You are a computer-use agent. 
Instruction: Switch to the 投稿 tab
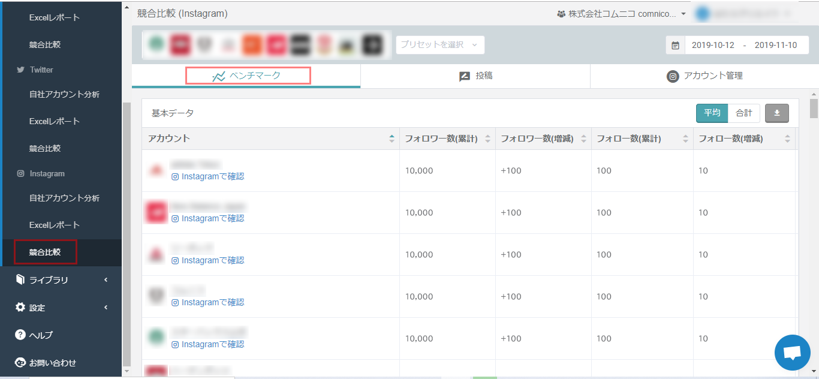pyautogui.click(x=475, y=76)
